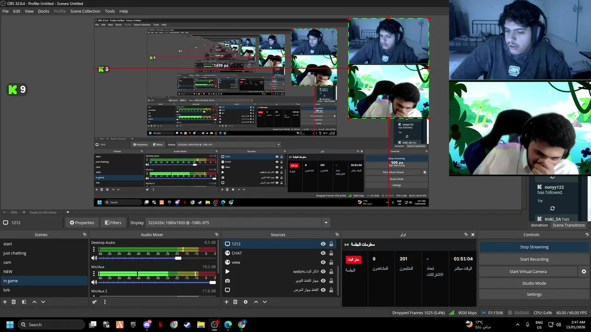Image resolution: width=591 pixels, height=332 pixels.
Task: Move source up with Sources up arrow
Action: 256,302
